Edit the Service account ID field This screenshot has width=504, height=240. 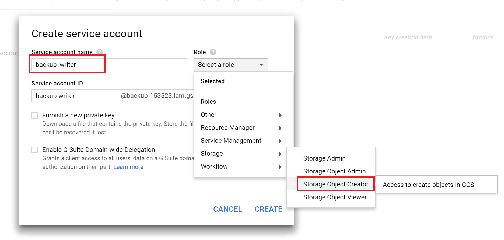(x=113, y=96)
